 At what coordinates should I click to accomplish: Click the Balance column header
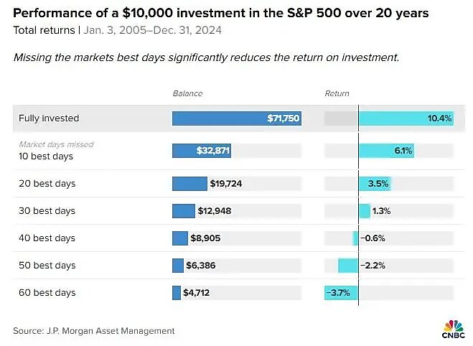click(x=187, y=93)
